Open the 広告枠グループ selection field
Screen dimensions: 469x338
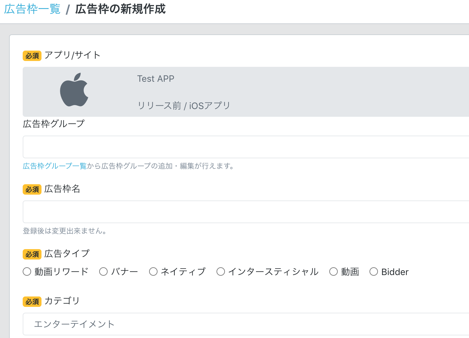point(227,147)
